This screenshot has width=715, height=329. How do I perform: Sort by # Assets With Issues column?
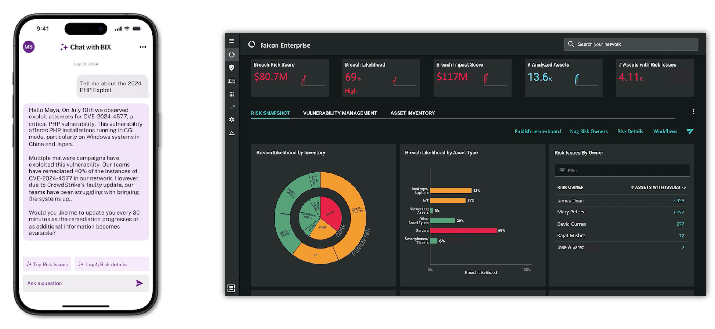[658, 187]
